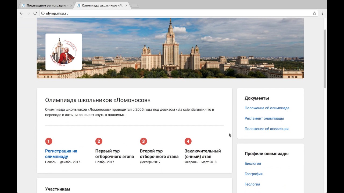Screen dimensions: 344x193
Task: Open the Геология profile
Action: (252, 184)
